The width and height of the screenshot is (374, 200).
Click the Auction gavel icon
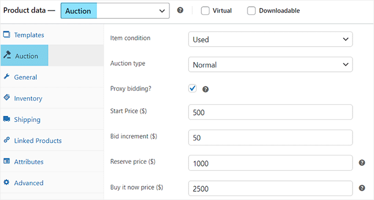7,55
